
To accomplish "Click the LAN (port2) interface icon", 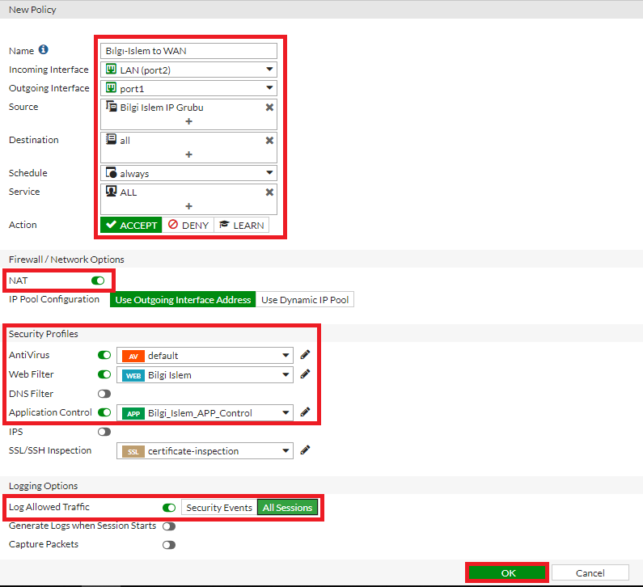I will tap(111, 69).
